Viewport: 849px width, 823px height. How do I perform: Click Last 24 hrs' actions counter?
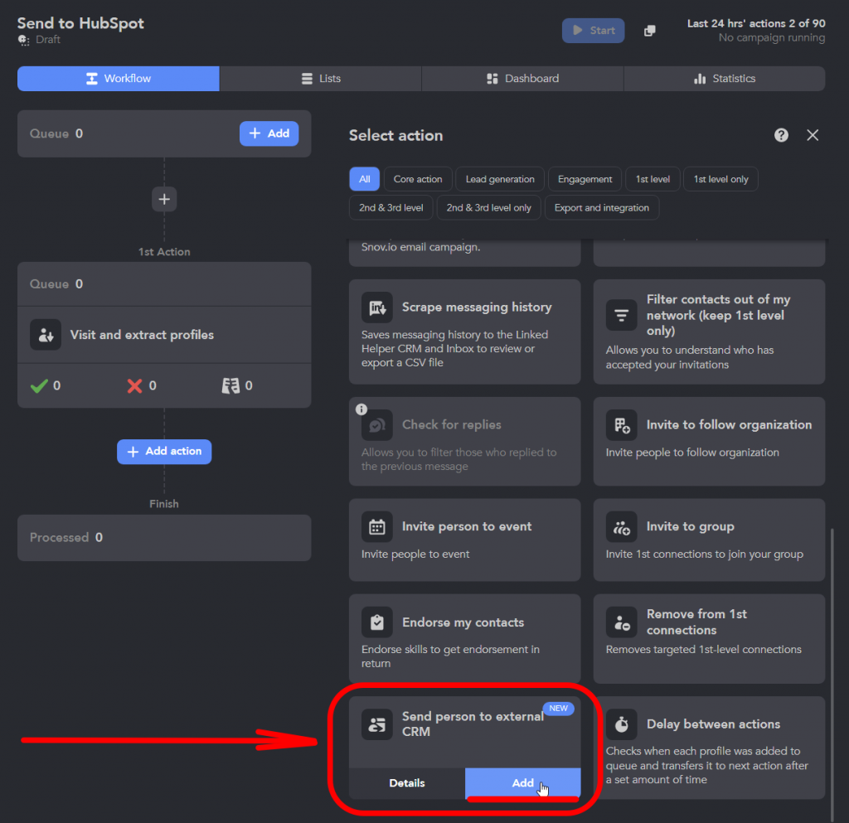(756, 23)
